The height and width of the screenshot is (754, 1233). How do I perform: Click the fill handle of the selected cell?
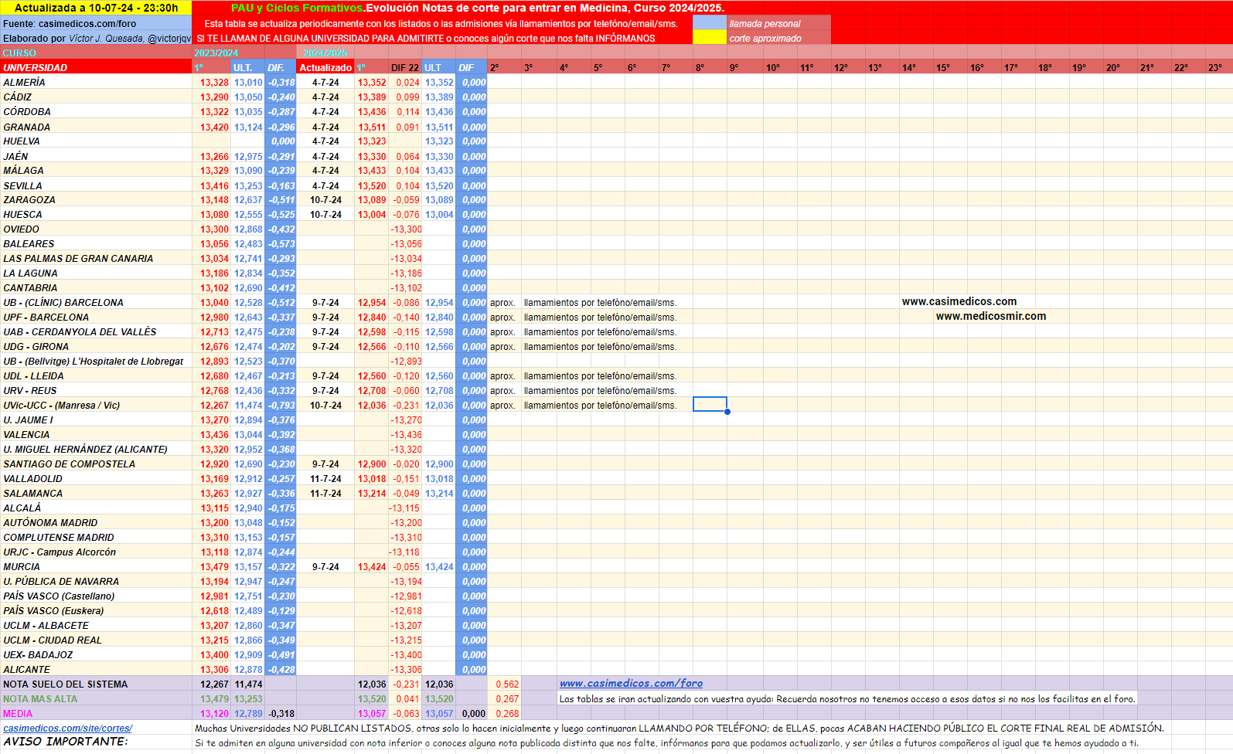pyautogui.click(x=727, y=412)
